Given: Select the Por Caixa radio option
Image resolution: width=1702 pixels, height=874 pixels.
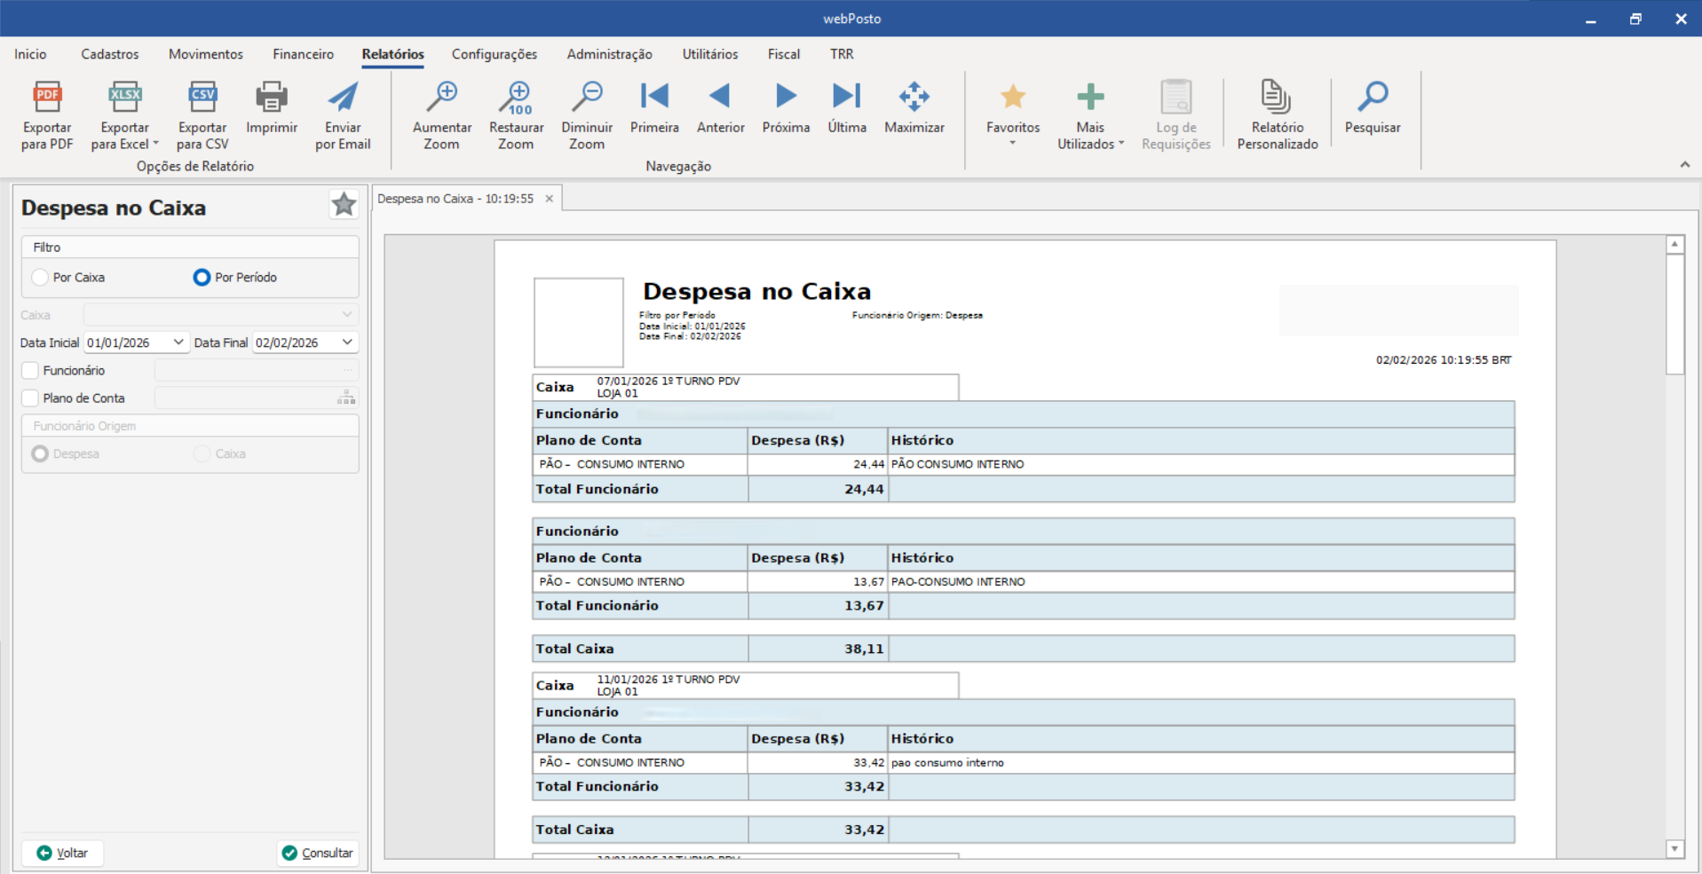Looking at the screenshot, I should pyautogui.click(x=40, y=278).
